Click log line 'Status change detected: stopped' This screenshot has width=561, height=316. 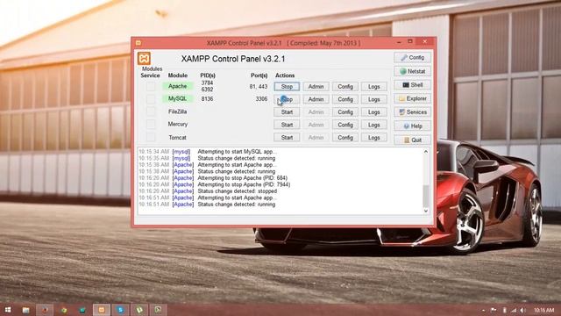238,191
